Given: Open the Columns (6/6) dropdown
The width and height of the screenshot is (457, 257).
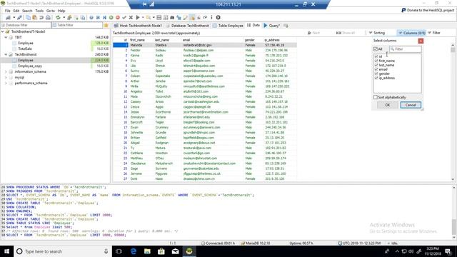Looking at the screenshot, I should coord(411,33).
